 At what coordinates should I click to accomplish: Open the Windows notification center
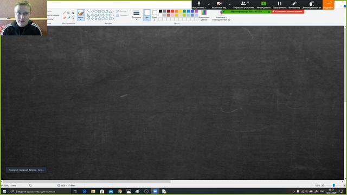tap(341, 191)
